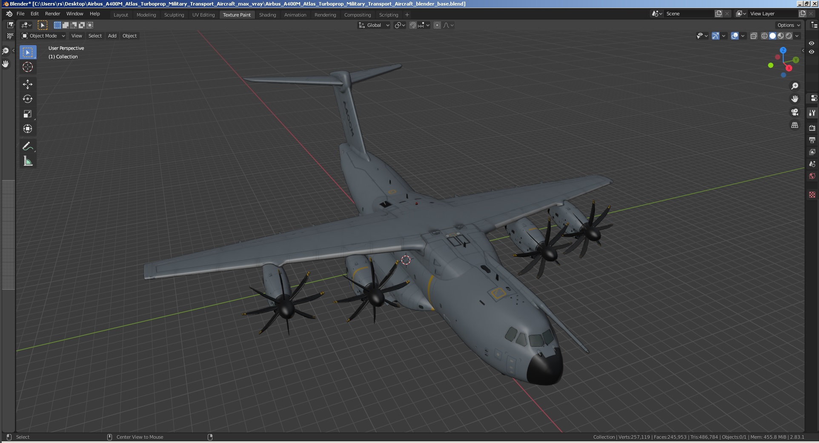Open the pivot point dropdown

tap(400, 25)
